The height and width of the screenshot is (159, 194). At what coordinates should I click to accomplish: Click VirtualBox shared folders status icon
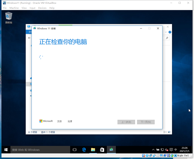(x=158, y=155)
